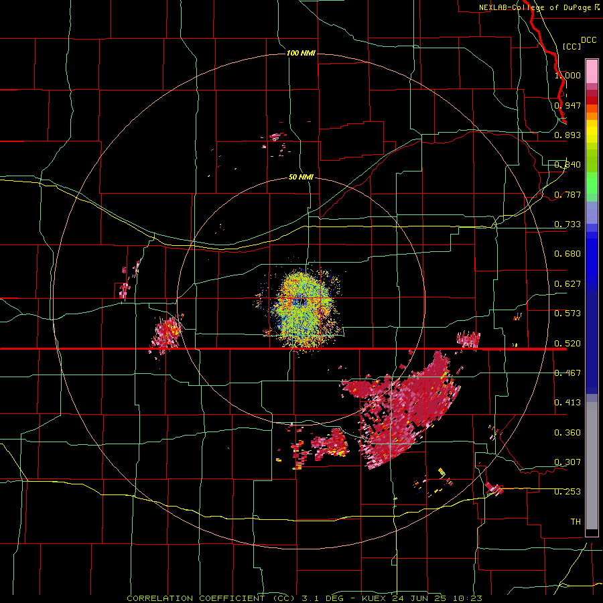Click the 0.307 legend value
This screenshot has height=603, width=603.
click(567, 462)
